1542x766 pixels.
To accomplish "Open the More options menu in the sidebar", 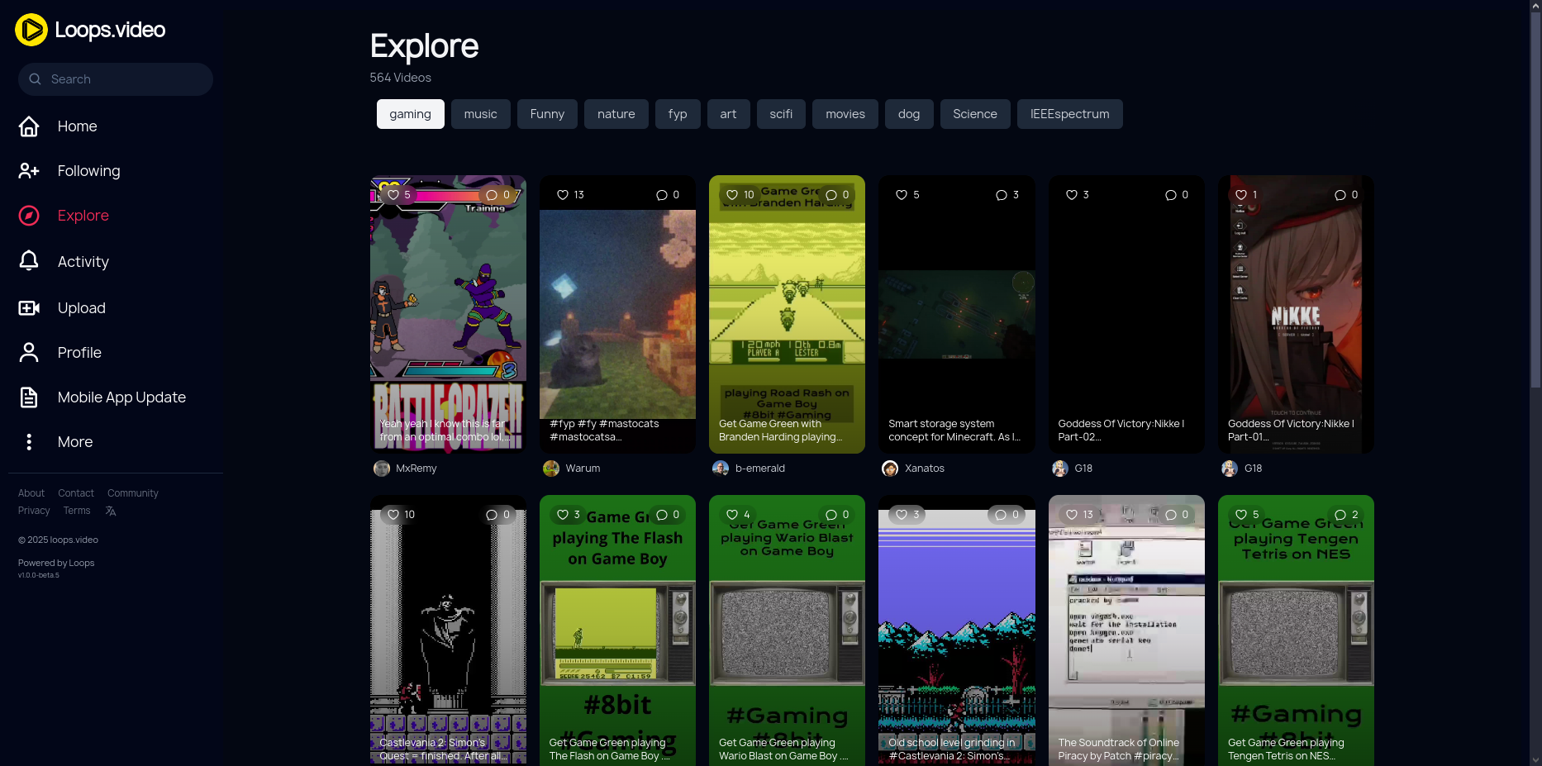I will click(x=29, y=441).
